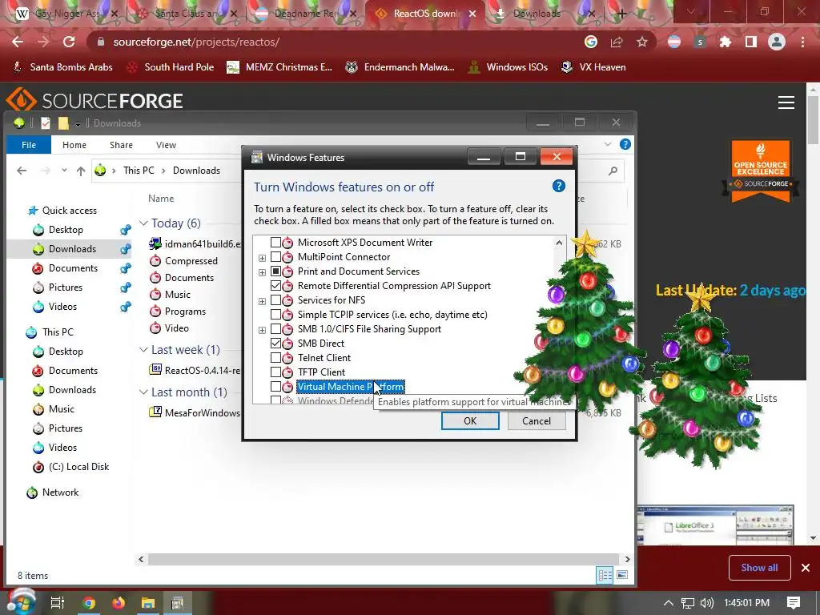820x615 pixels.
Task: Open File Explorer from the taskbar
Action: coord(148,603)
